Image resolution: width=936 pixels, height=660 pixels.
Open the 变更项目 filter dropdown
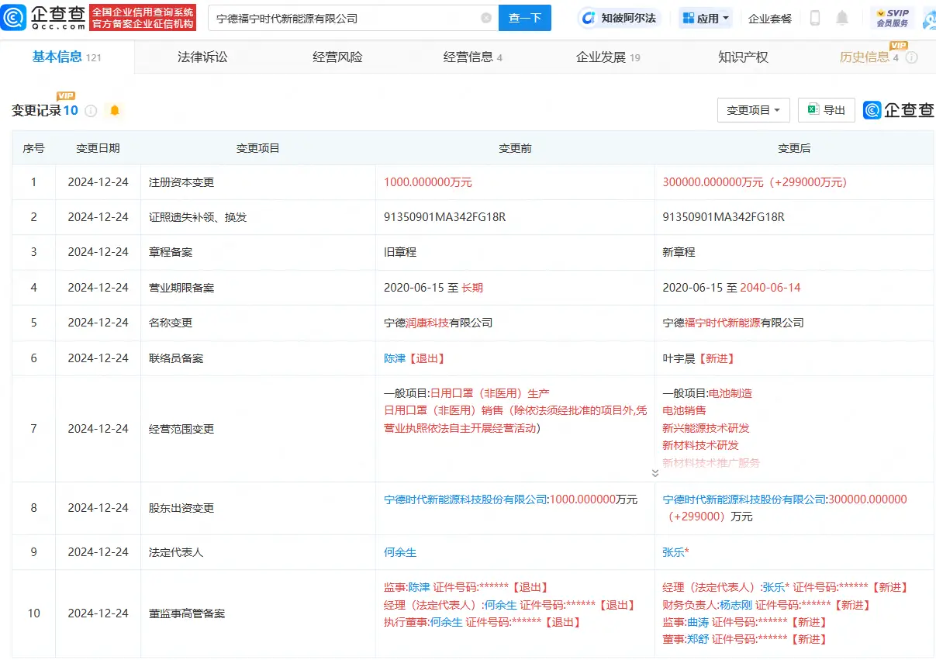click(x=752, y=109)
